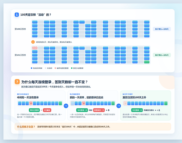Screen dimensions: 182x143
Task: Click the orange exclamation warning icon
Action: (33, 42)
